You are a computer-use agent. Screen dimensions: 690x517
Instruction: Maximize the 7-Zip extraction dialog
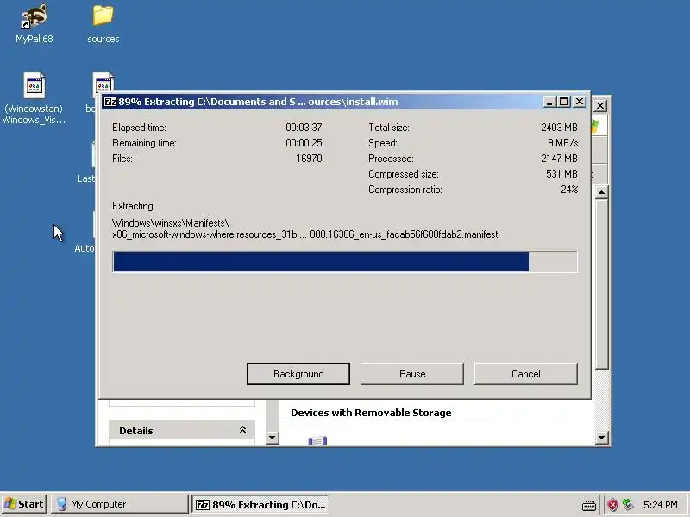[564, 102]
